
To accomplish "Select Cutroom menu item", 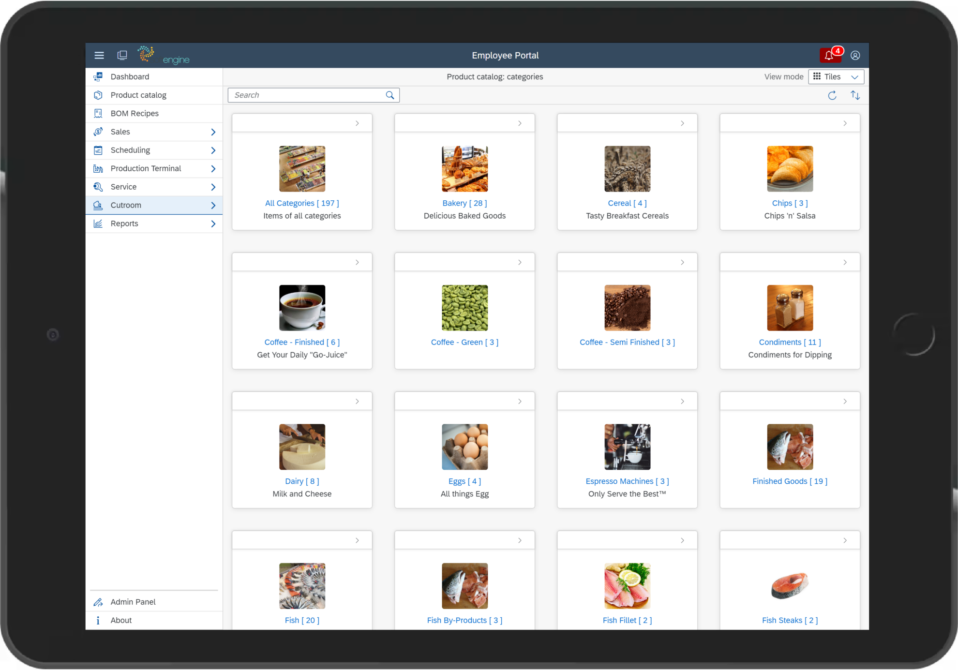I will point(154,206).
